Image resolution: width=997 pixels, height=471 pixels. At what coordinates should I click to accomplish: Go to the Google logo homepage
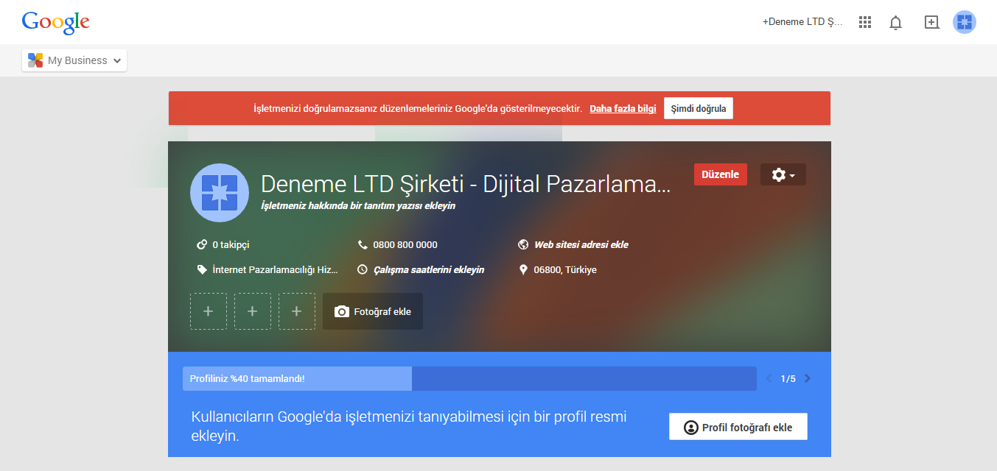(56, 23)
